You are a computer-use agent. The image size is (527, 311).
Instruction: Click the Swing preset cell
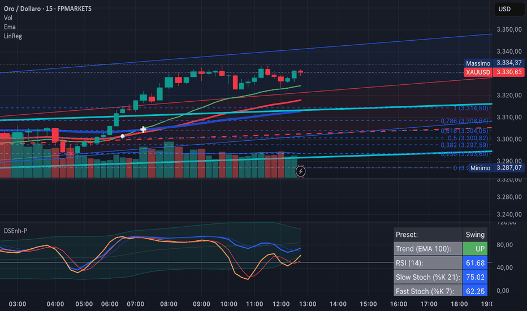(475, 235)
